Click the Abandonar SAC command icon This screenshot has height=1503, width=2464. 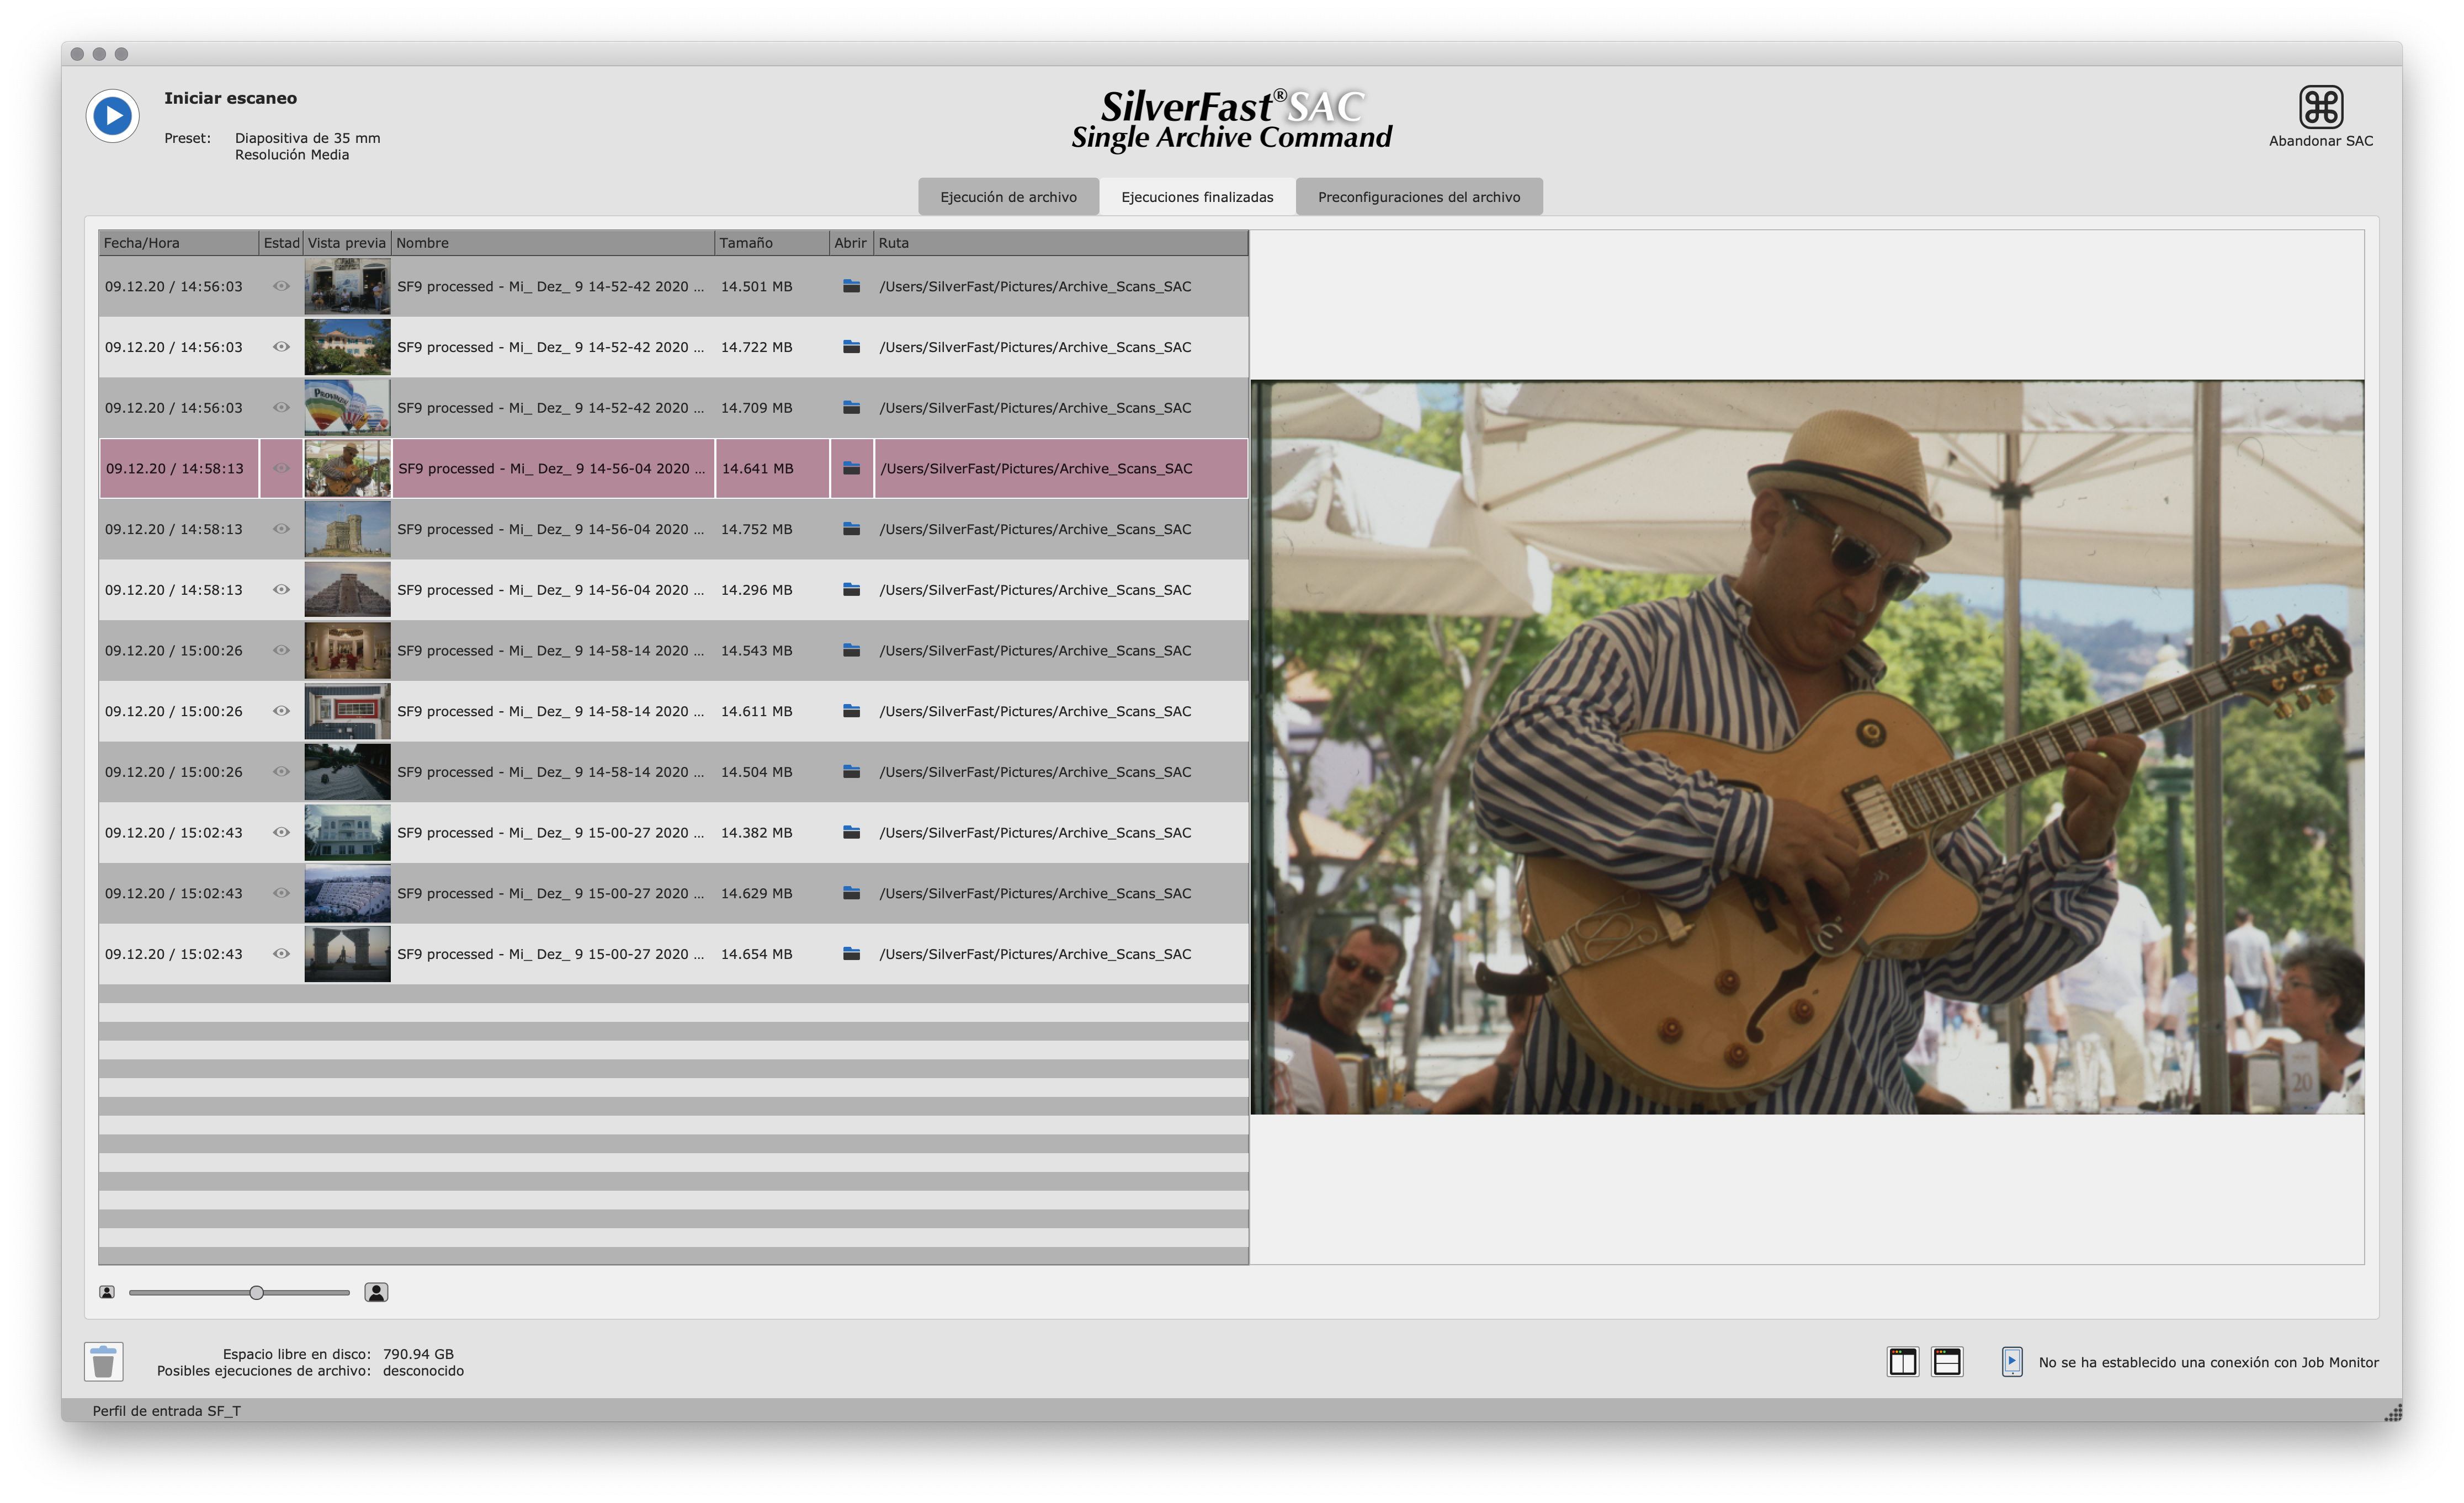coord(2320,107)
